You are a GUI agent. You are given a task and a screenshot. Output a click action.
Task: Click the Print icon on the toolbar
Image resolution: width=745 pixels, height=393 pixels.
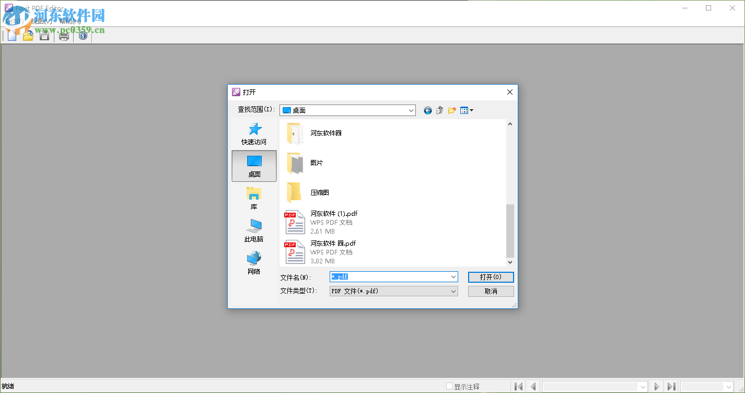(64, 36)
